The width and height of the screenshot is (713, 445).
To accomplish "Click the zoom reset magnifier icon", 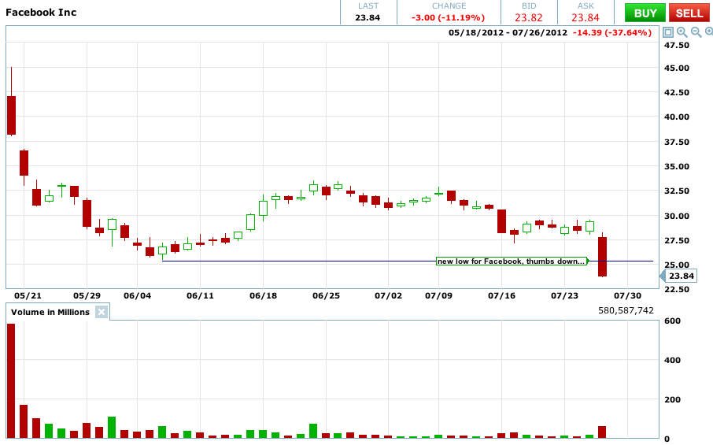I will point(682,32).
